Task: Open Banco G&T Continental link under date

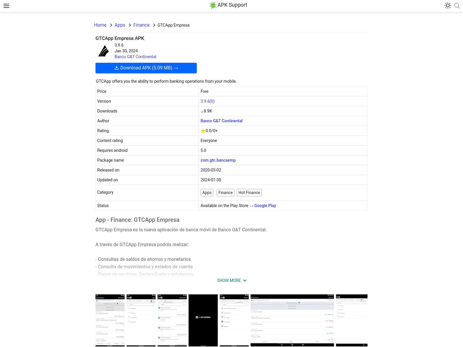Action: (x=135, y=57)
